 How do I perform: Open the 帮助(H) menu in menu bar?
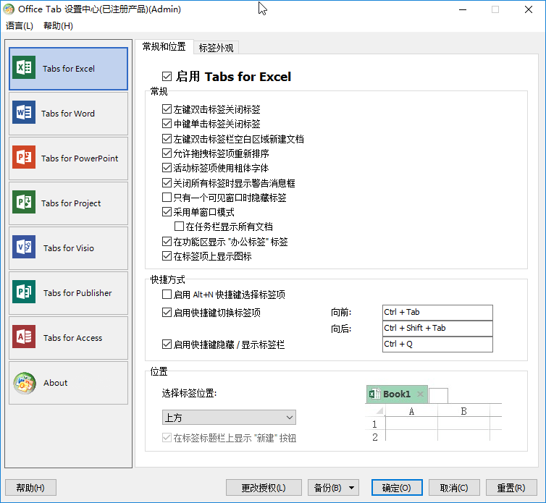[58, 26]
